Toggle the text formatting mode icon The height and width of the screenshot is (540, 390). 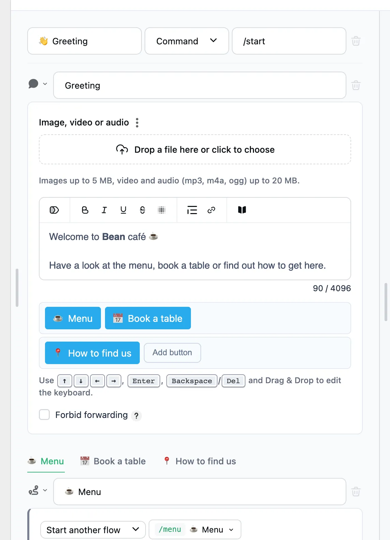point(55,210)
